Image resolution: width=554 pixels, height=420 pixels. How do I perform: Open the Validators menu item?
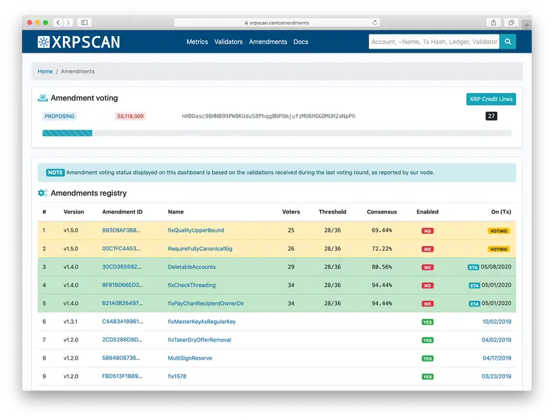tap(229, 42)
